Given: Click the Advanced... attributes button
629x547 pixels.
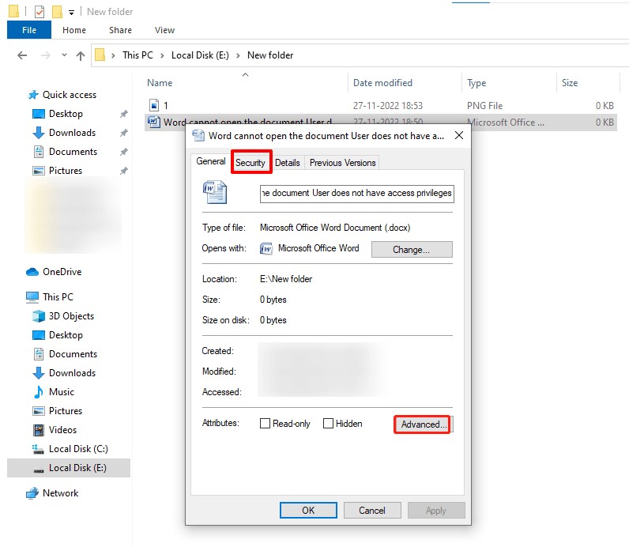Looking at the screenshot, I should coord(424,424).
